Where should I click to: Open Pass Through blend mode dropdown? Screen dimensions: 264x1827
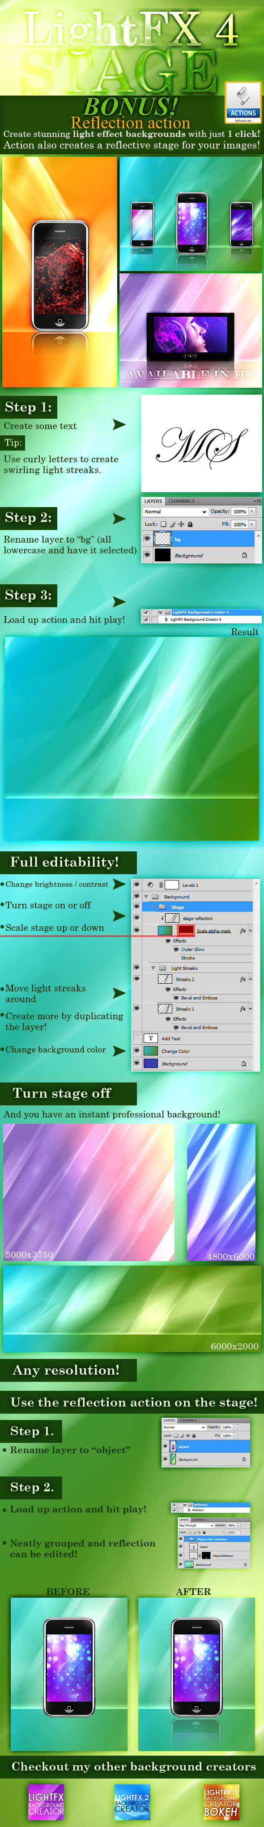(197, 1525)
